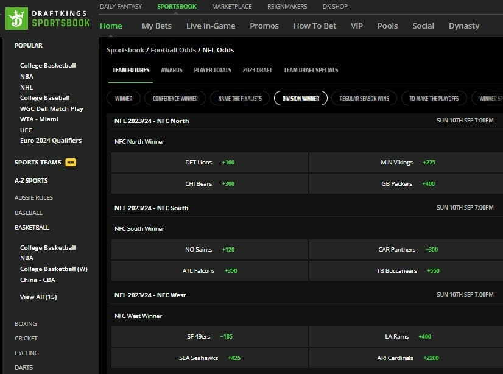
Task: Expand the Boxing category
Action: point(26,324)
